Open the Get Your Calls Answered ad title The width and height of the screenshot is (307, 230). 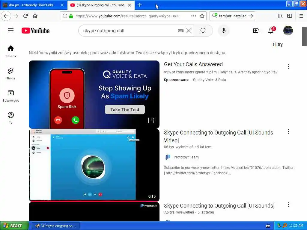point(193,64)
